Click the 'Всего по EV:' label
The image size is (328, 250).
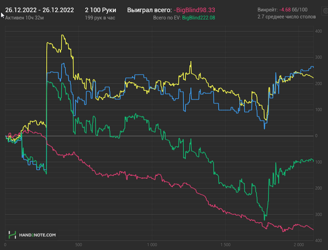pos(167,18)
